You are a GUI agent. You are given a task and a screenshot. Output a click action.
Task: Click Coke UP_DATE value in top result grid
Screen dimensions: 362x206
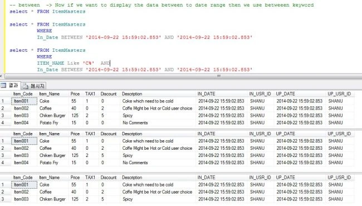click(x=300, y=101)
